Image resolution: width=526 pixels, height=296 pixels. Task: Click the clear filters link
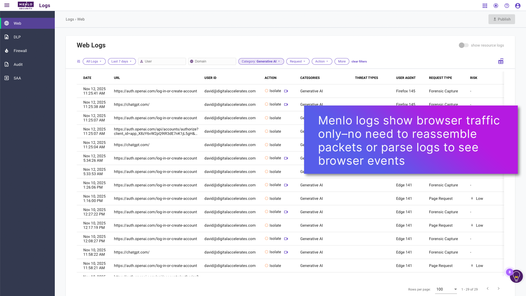coord(359,61)
